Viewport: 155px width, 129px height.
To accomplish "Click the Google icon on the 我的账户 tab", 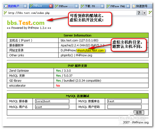I will pyautogui.click(x=6, y=6).
